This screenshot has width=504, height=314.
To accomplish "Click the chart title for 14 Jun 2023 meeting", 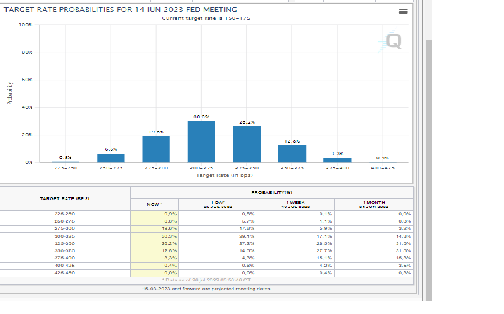I will (x=121, y=10).
